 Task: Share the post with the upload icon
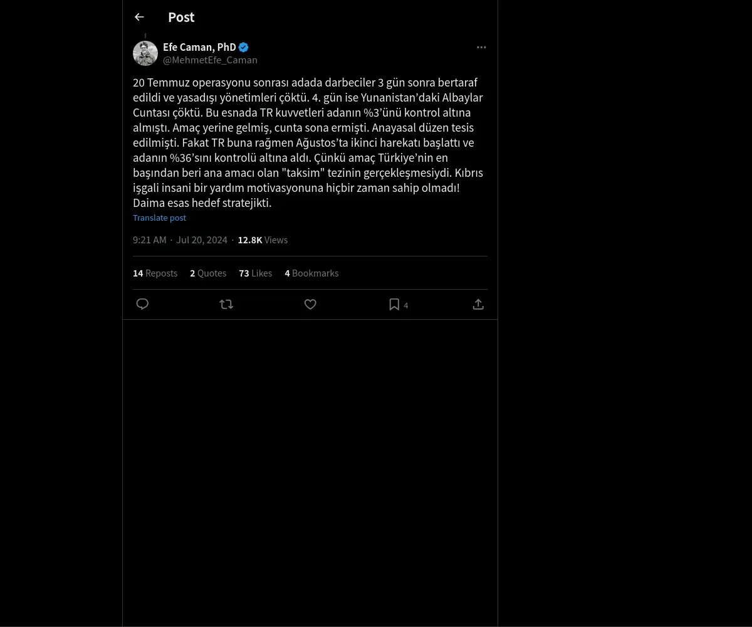point(478,304)
